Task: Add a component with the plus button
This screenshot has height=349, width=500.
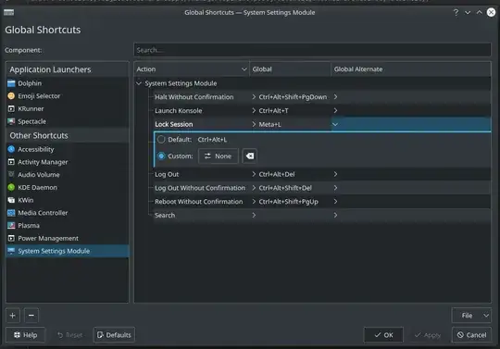Action: click(x=13, y=316)
